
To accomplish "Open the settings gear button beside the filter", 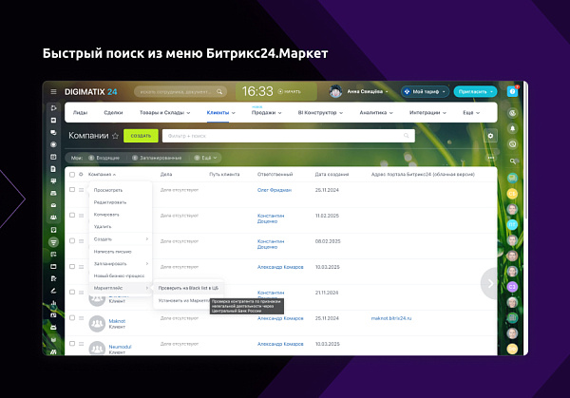I will point(490,136).
